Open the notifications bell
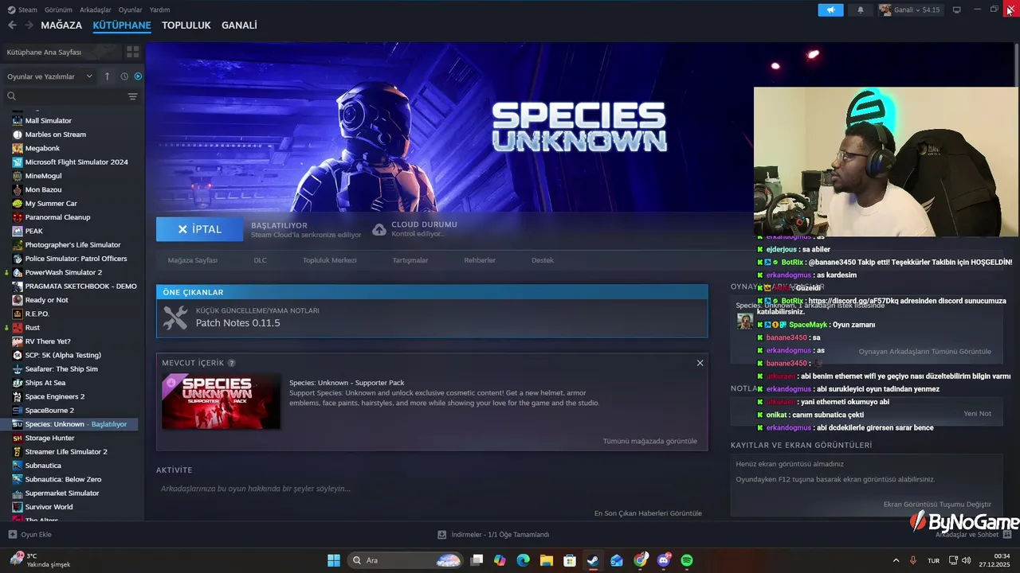 pyautogui.click(x=861, y=10)
